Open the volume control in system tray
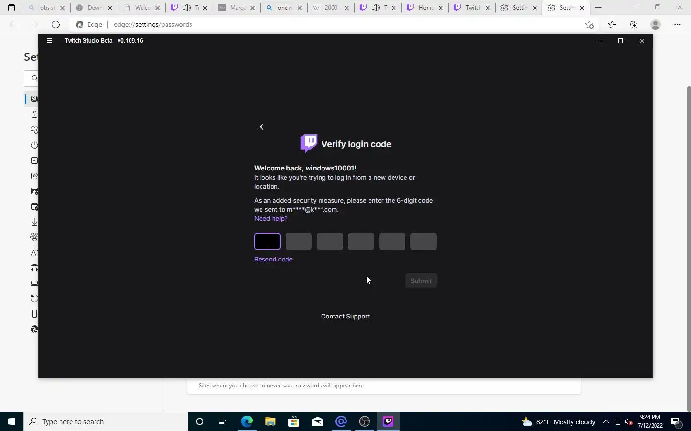Viewport: 691px width, 431px height. coord(629,422)
